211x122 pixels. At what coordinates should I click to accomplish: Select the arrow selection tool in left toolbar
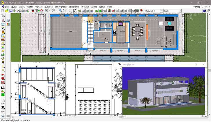(x=3, y=16)
